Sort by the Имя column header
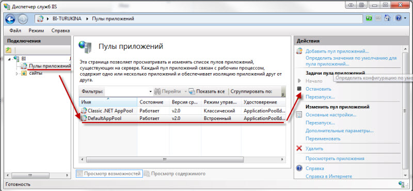Viewport: 413px width, 191px height. click(x=108, y=102)
